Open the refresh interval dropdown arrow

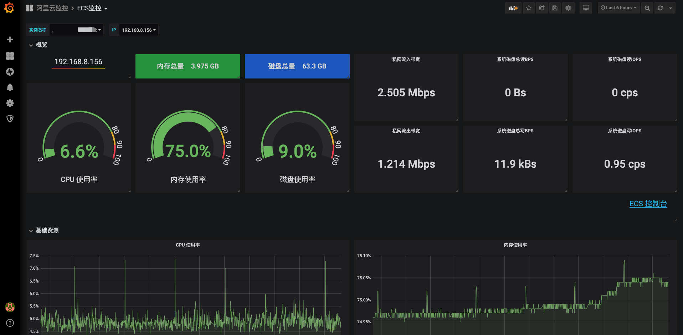[x=671, y=8]
